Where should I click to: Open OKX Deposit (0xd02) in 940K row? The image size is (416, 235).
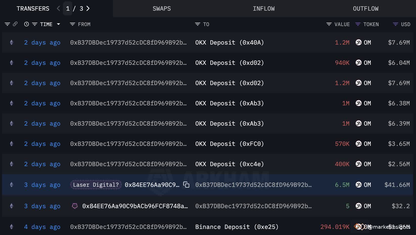229,63
